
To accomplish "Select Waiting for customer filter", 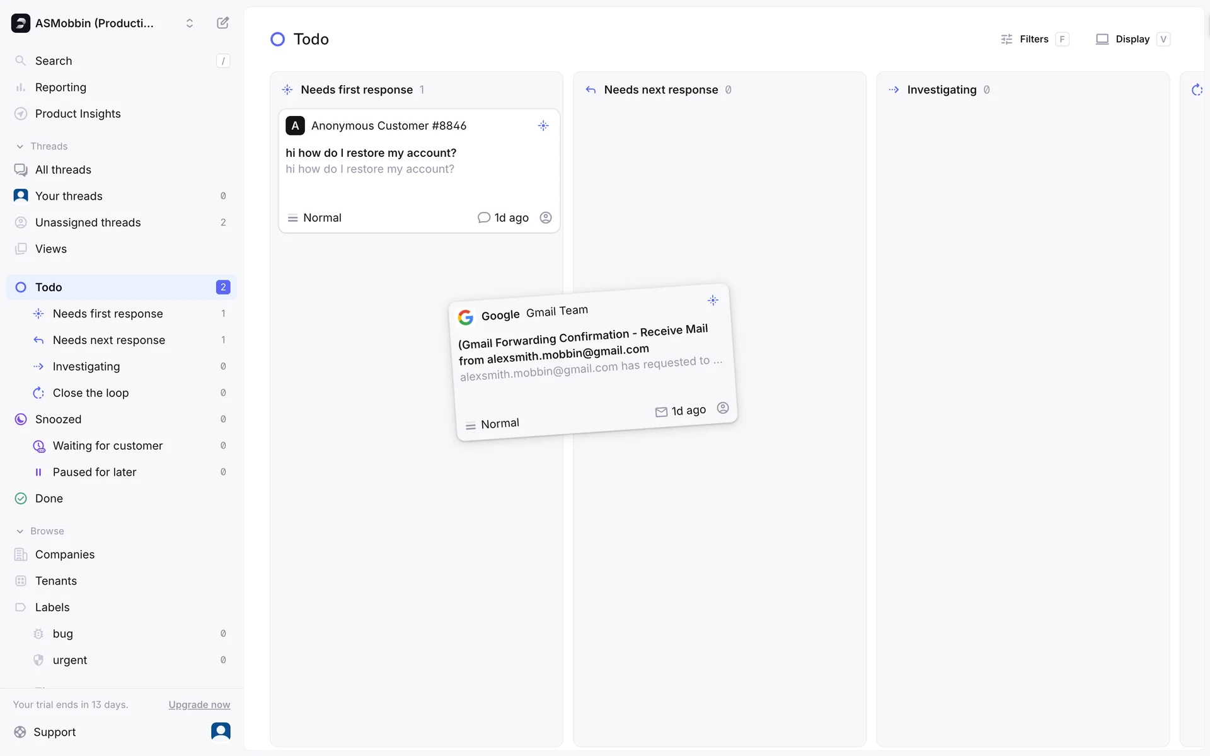I will coord(107,446).
